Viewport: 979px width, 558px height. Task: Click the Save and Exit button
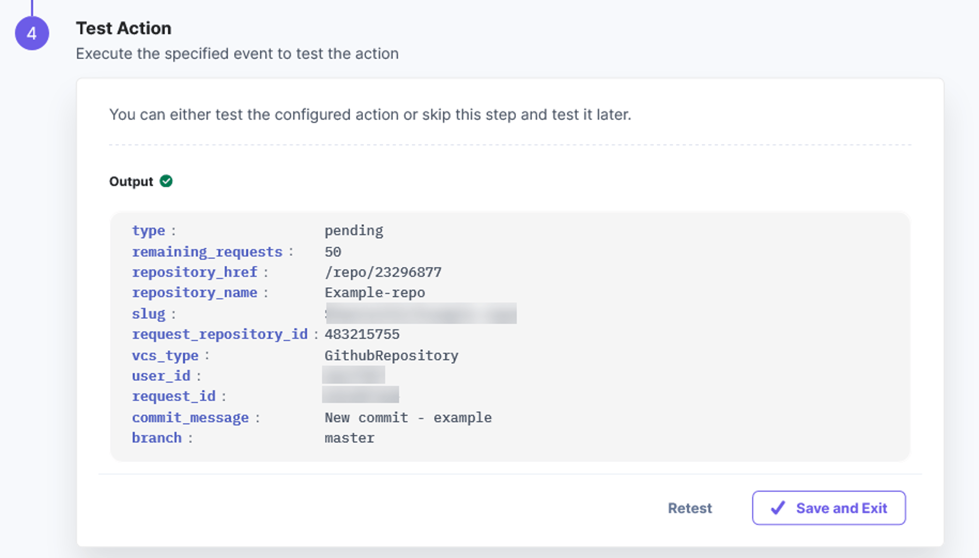(x=829, y=508)
